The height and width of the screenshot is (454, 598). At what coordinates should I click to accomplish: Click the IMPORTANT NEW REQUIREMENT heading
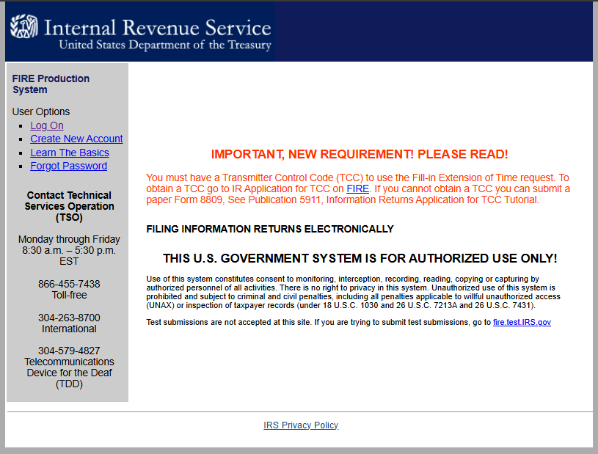(360, 153)
